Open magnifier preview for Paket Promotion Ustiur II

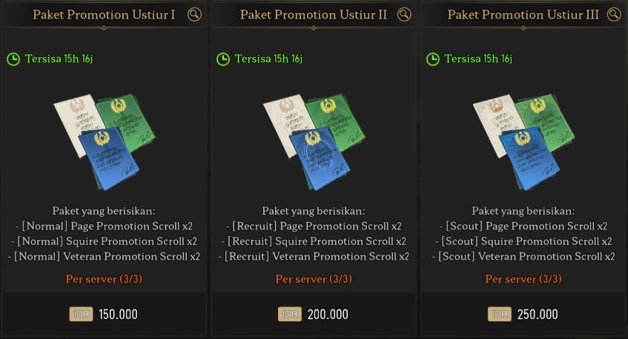(x=404, y=14)
